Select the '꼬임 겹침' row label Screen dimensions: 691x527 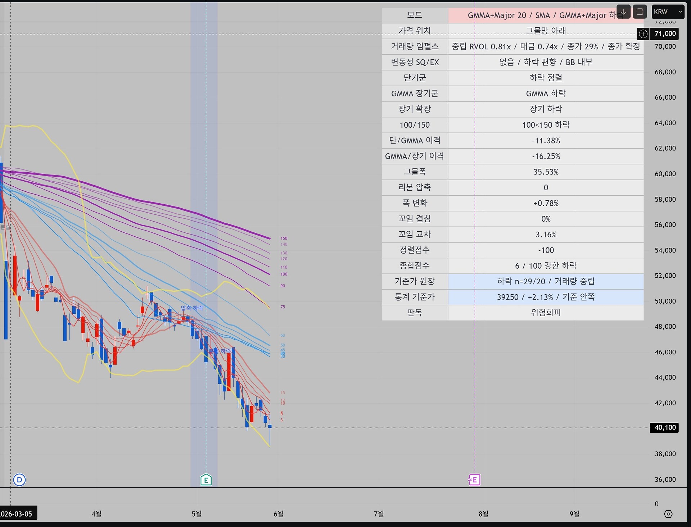[415, 219]
